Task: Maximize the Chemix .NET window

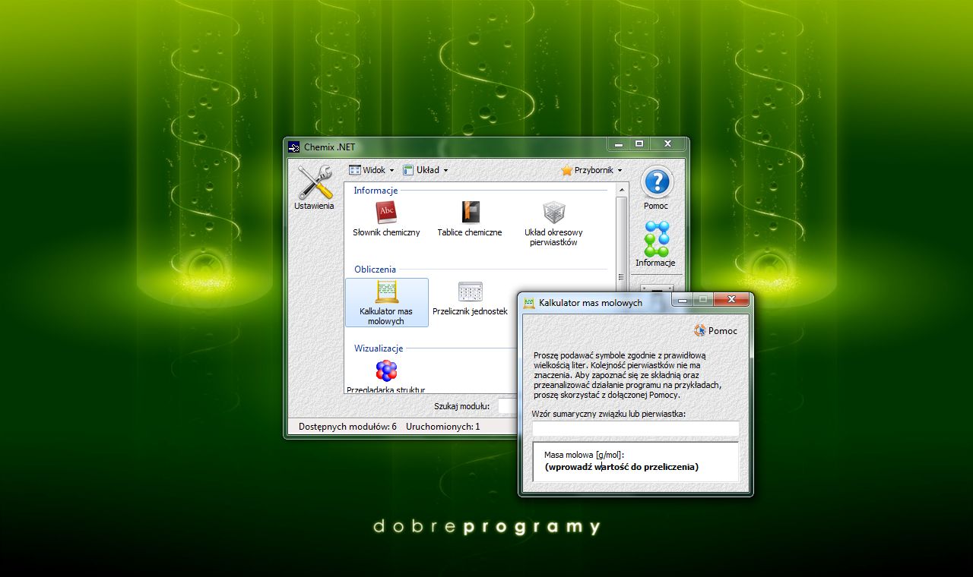Action: [x=639, y=143]
